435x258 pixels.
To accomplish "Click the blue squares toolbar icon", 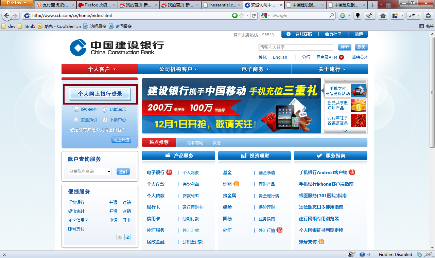I will click(x=395, y=16).
